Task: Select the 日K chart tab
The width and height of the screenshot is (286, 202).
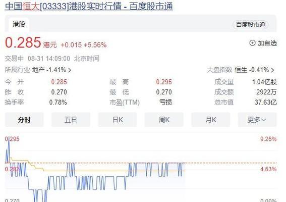Action: [118, 120]
